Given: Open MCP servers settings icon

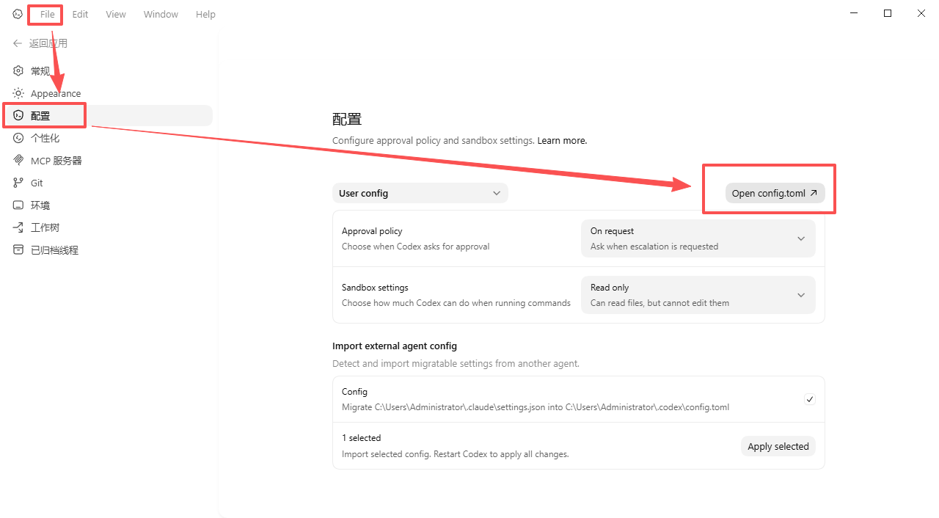Looking at the screenshot, I should tap(18, 161).
